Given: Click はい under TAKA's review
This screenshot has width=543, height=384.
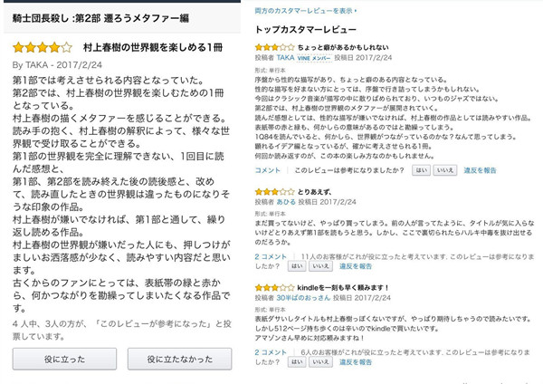Looking at the screenshot, I should click(422, 169).
